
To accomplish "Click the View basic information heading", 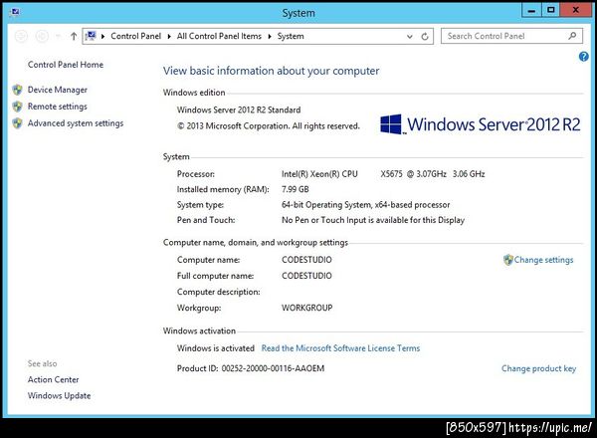I will [x=271, y=71].
